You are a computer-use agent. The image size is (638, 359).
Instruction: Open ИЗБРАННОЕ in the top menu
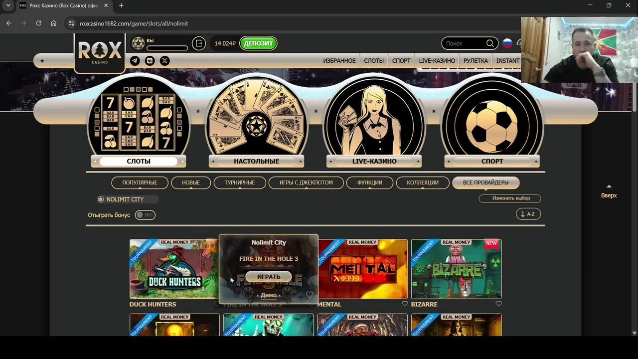(339, 61)
